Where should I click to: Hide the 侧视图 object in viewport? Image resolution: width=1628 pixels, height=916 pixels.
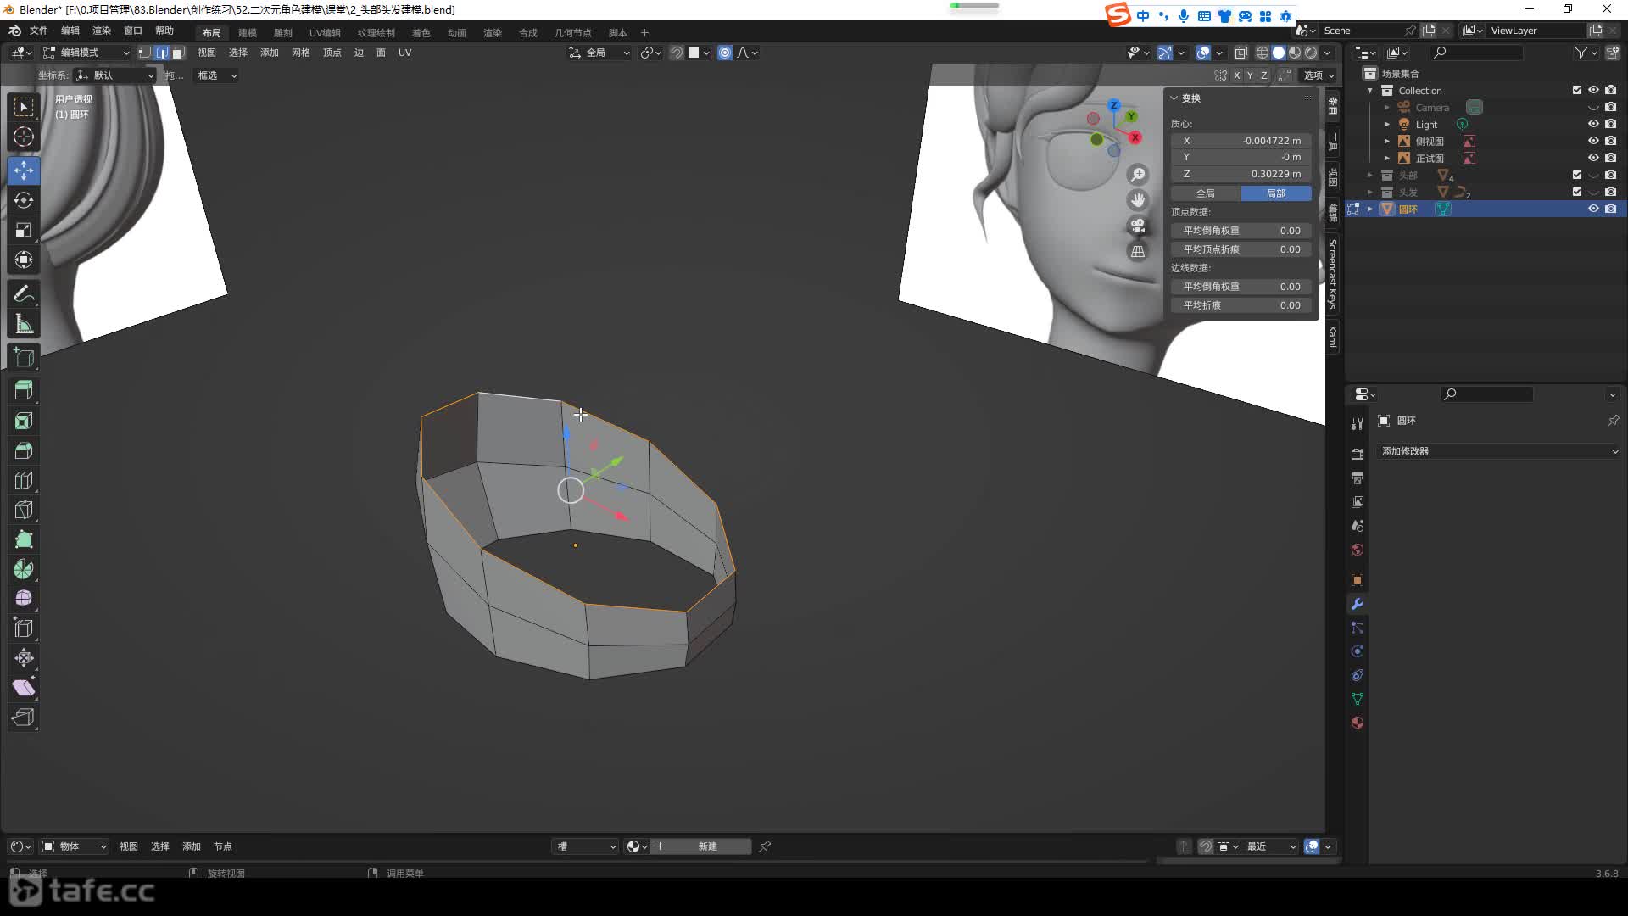1593,141
